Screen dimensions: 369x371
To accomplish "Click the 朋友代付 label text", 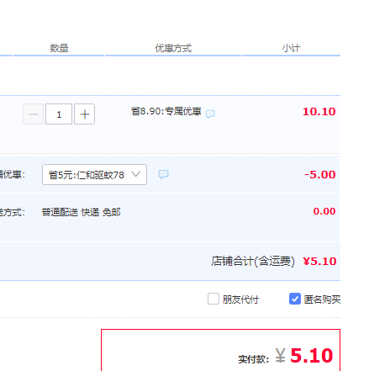I will pyautogui.click(x=240, y=299).
